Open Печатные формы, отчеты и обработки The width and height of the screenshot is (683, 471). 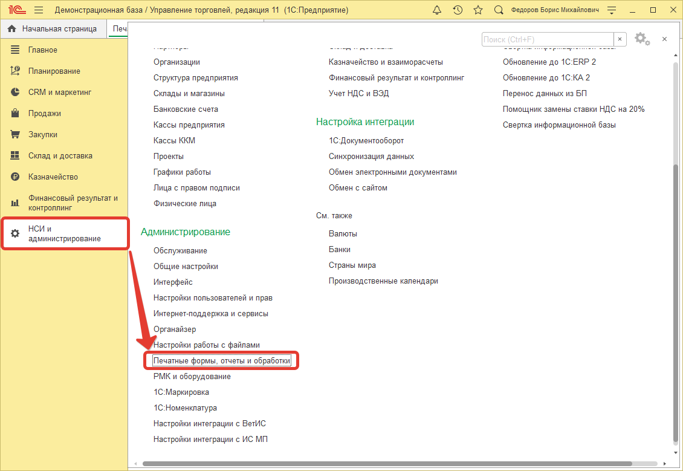[222, 360]
